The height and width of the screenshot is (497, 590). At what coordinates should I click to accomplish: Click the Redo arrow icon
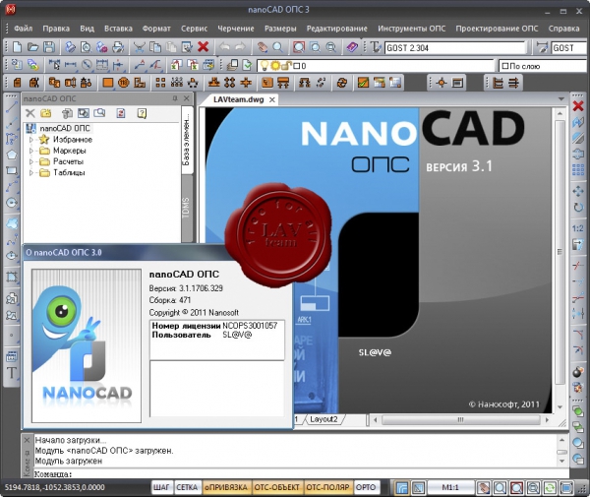pos(240,47)
